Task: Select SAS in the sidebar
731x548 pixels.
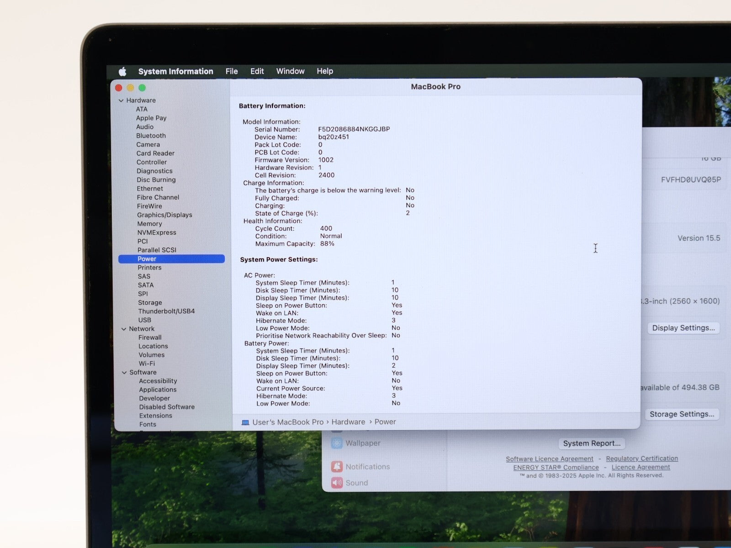Action: pyautogui.click(x=144, y=276)
